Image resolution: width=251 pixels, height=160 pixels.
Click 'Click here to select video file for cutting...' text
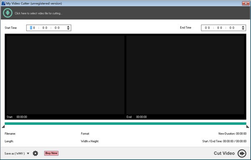click(38, 13)
